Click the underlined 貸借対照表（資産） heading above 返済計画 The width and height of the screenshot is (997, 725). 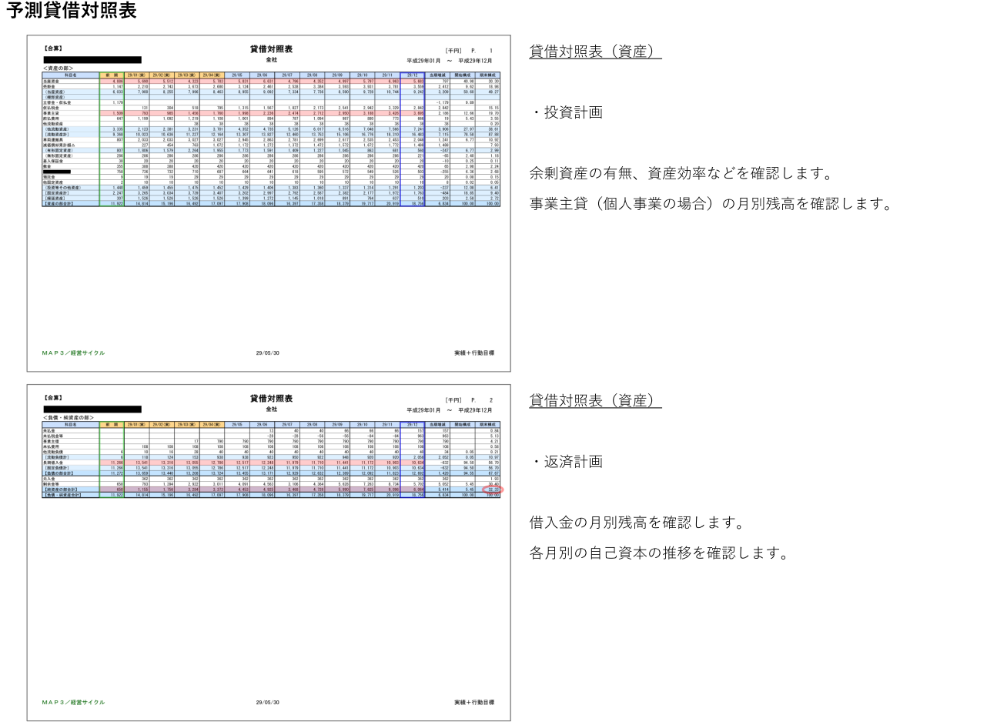tap(595, 400)
